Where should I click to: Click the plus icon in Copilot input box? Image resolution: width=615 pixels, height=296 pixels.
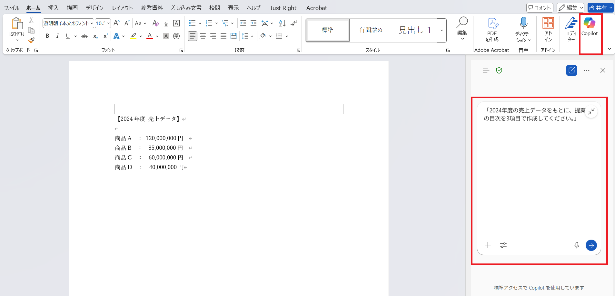pos(488,245)
